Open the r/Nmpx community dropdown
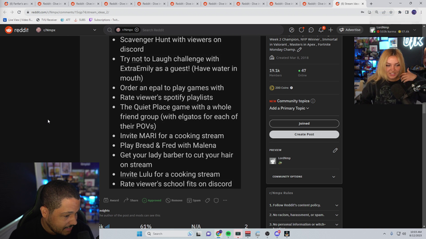Viewport: 426px width, 239px height. coord(66,30)
